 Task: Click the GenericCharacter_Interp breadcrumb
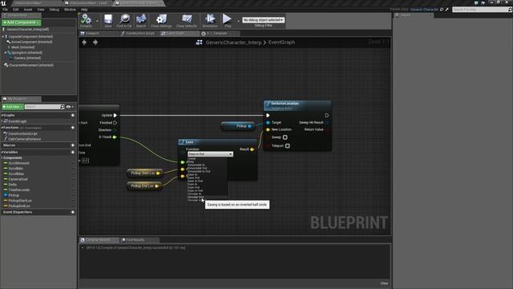coord(233,43)
